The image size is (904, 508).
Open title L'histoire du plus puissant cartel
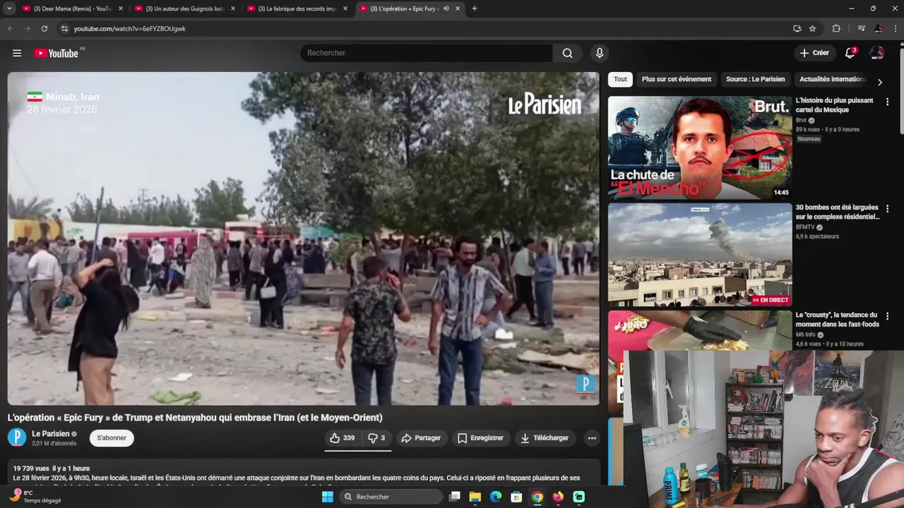[x=835, y=105]
